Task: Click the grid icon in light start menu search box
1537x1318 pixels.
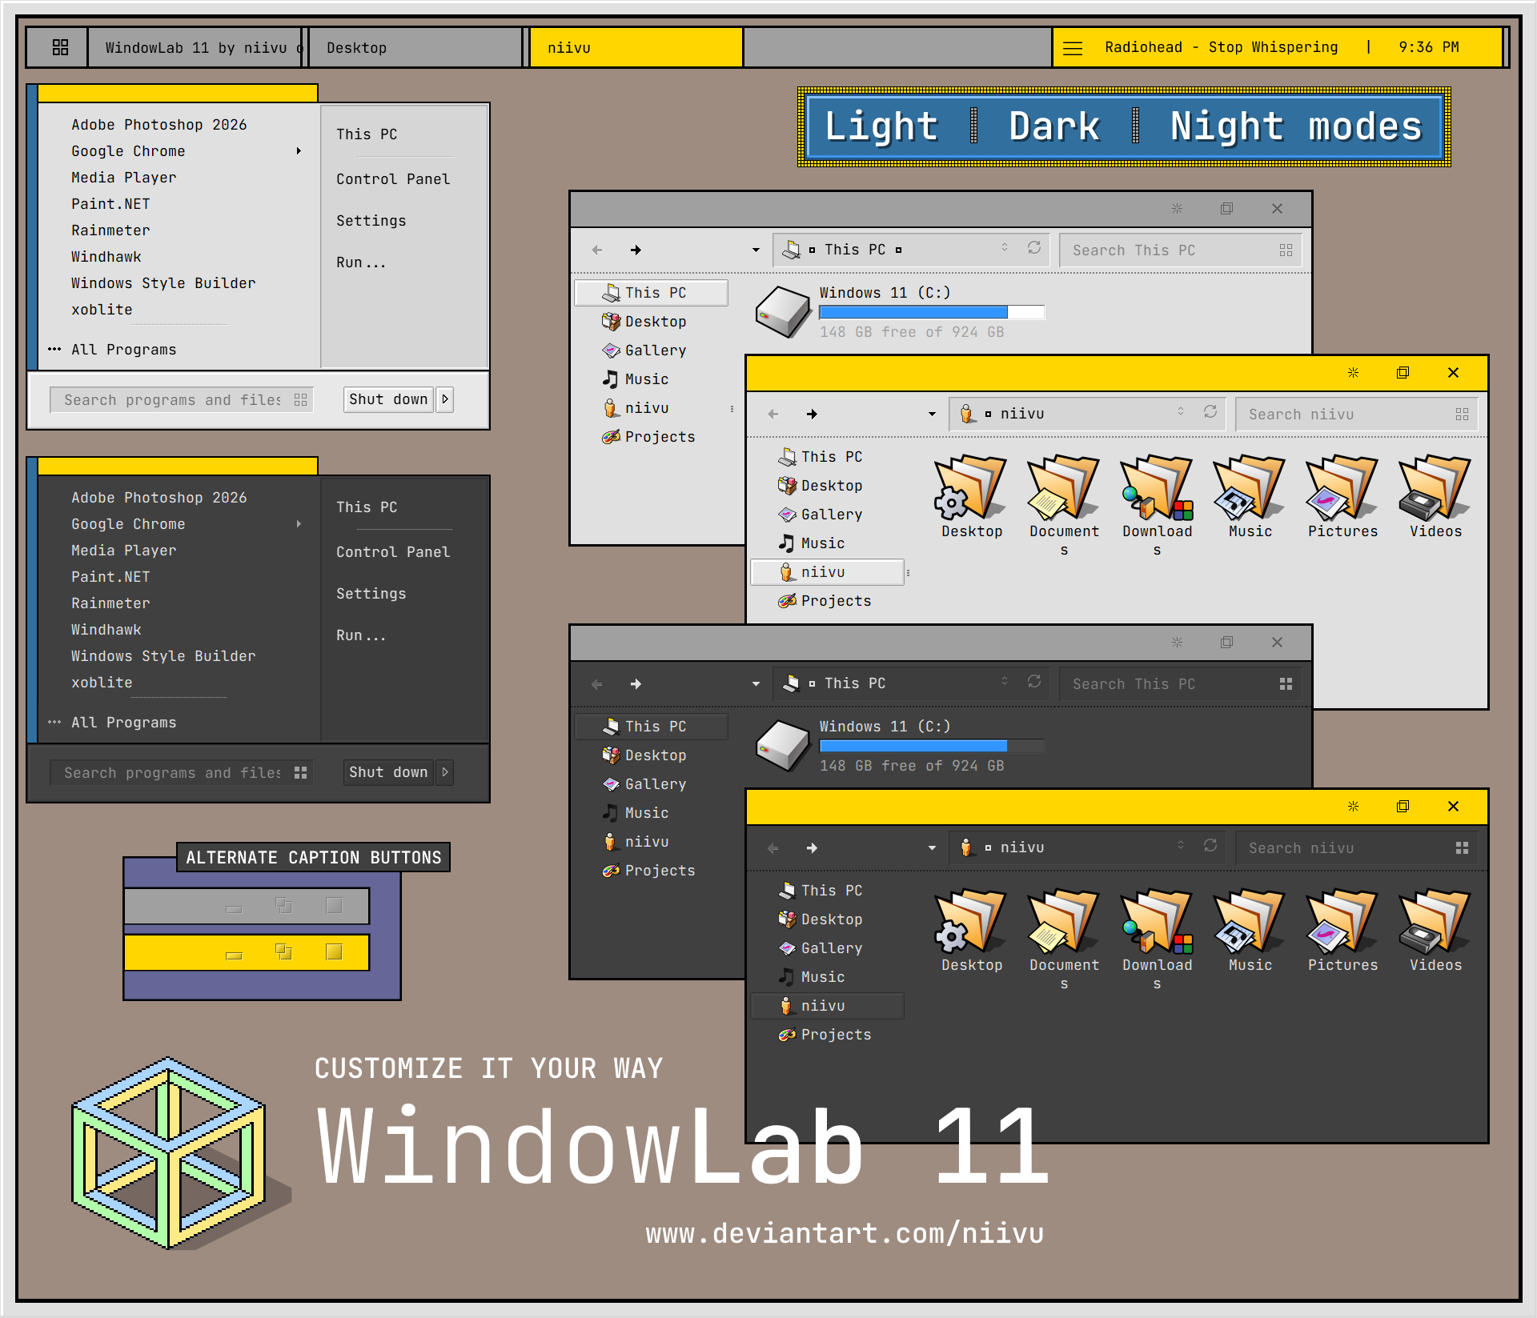Action: click(300, 399)
